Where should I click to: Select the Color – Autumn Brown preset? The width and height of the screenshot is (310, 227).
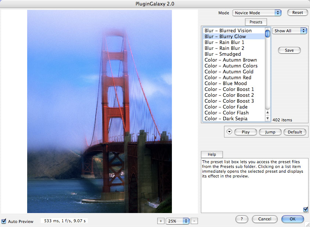pos(234,60)
